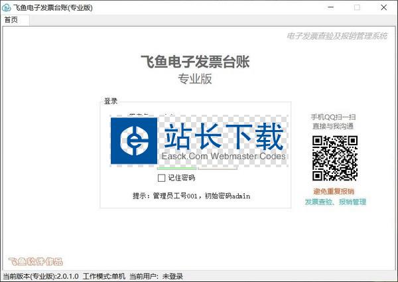Click the 直接与我沟通 label
Screen dimensions: 398x282
point(333,126)
